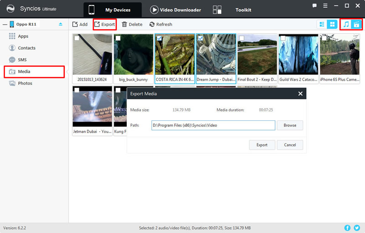
Task: Open the feedback chat bubble icon
Action: pos(314,5)
